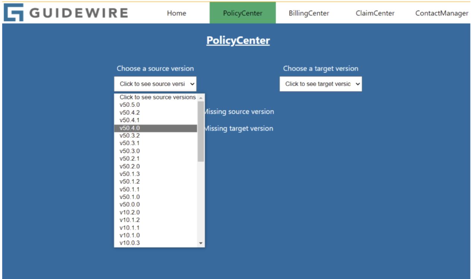Open the BillingCenter tab

point(309,13)
